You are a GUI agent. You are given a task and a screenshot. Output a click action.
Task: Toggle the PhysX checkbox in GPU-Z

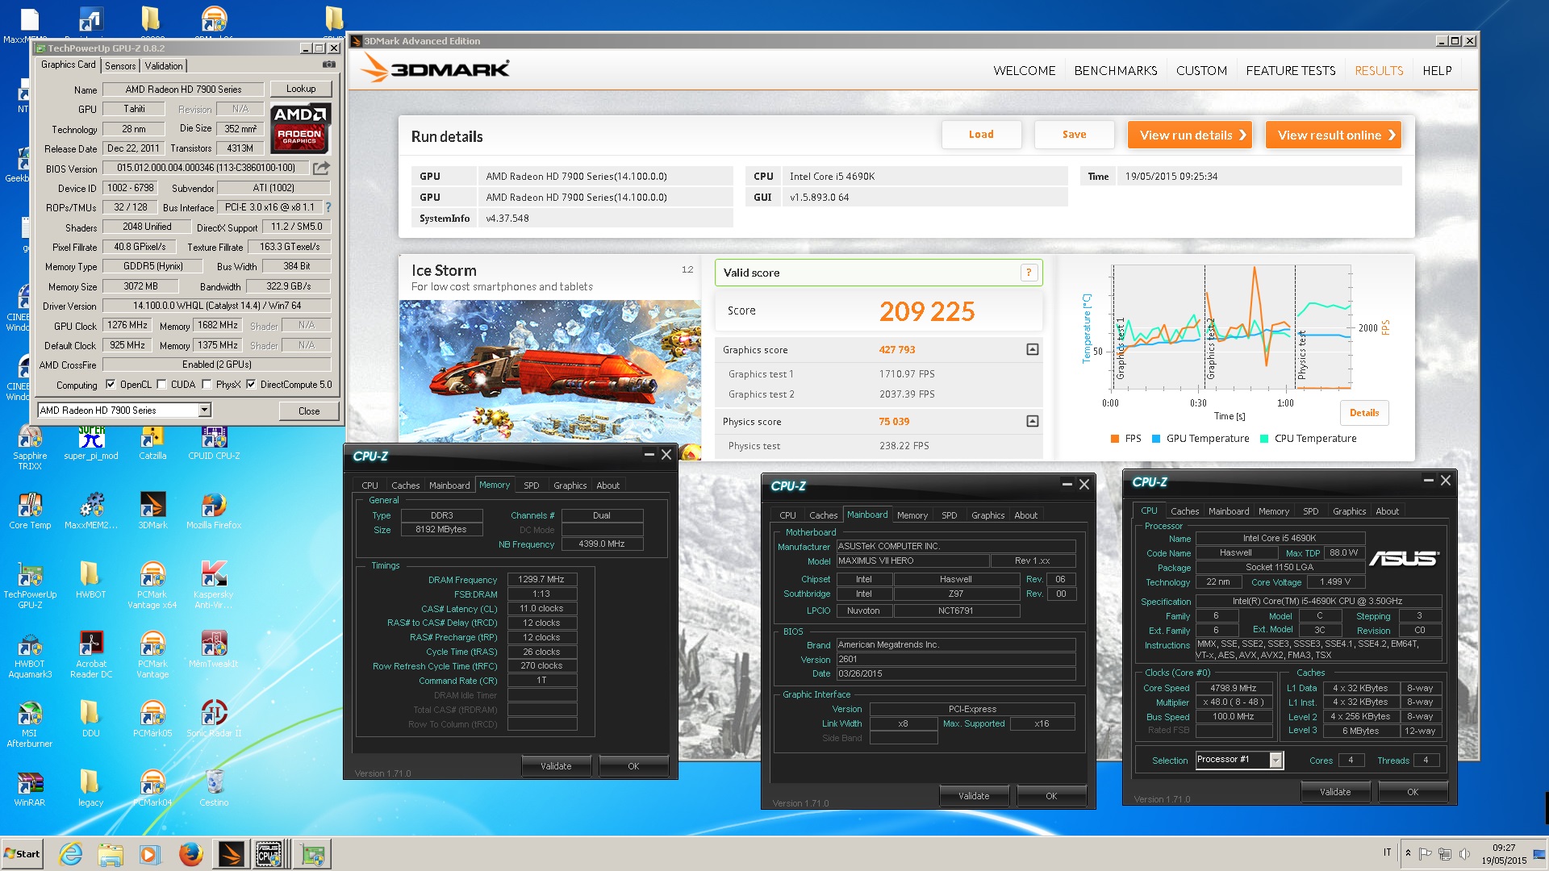click(x=207, y=385)
